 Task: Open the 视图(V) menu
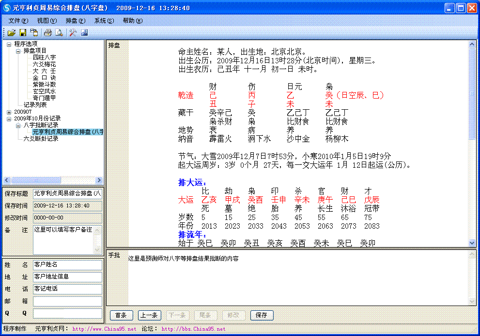point(47,21)
